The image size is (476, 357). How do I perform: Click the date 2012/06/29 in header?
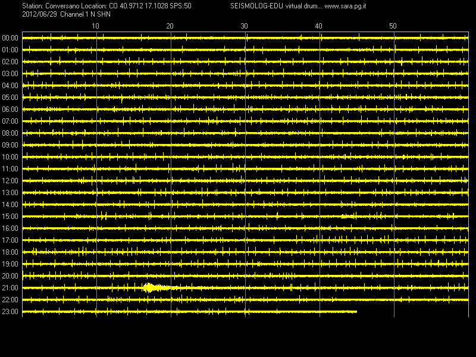point(39,14)
